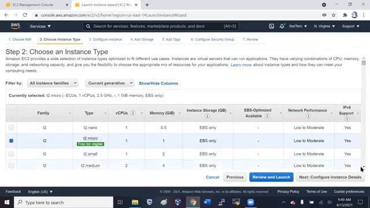
Task: Click the Feedback link
Action: tap(13, 192)
